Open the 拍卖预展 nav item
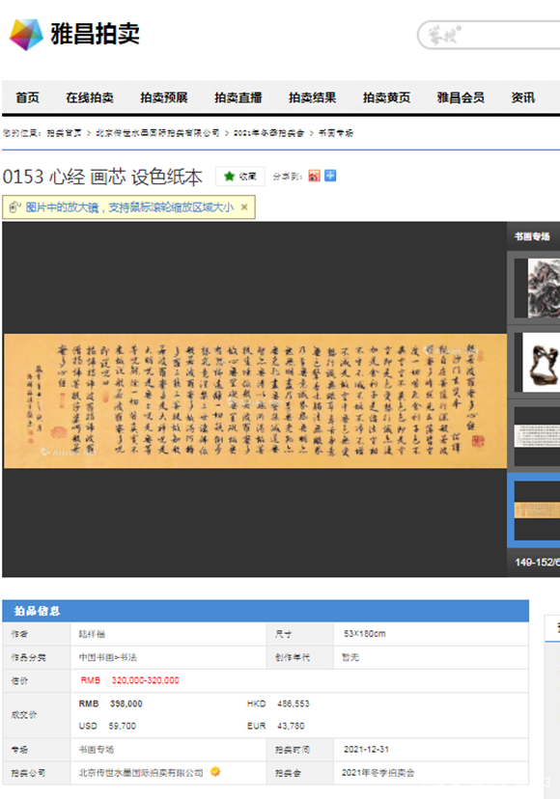 tap(164, 97)
